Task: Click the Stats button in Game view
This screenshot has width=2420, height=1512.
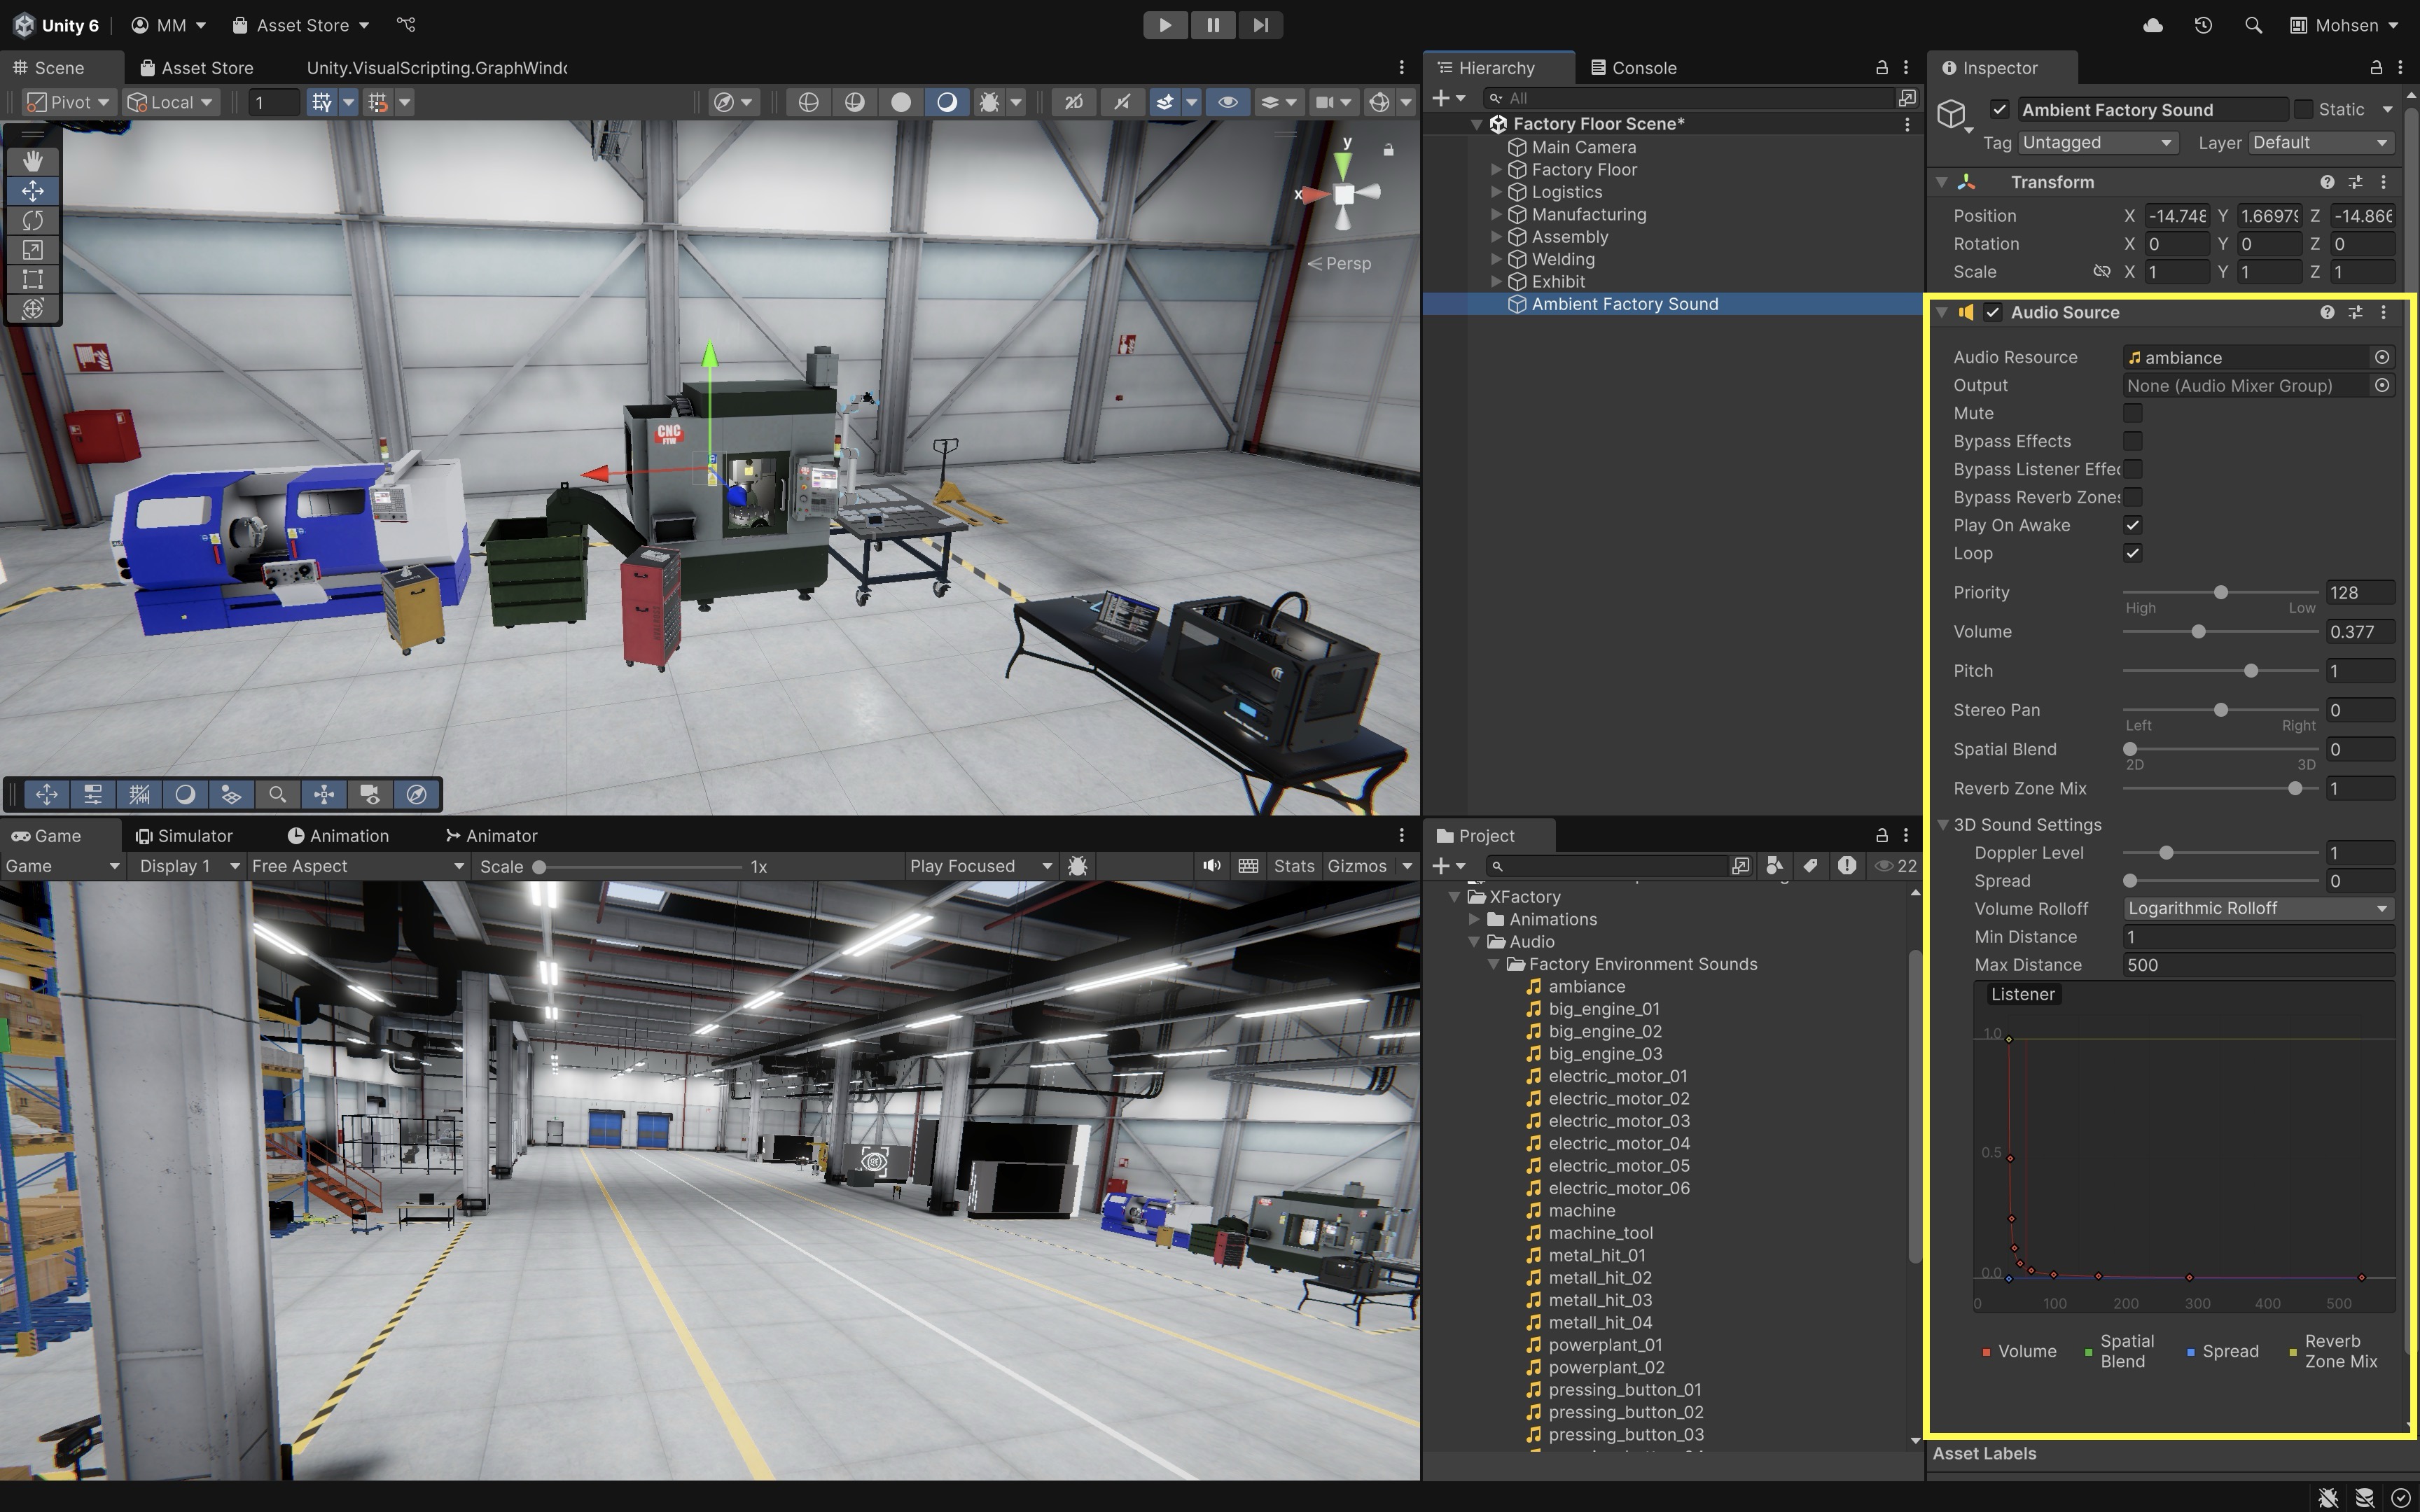Action: tap(1293, 866)
